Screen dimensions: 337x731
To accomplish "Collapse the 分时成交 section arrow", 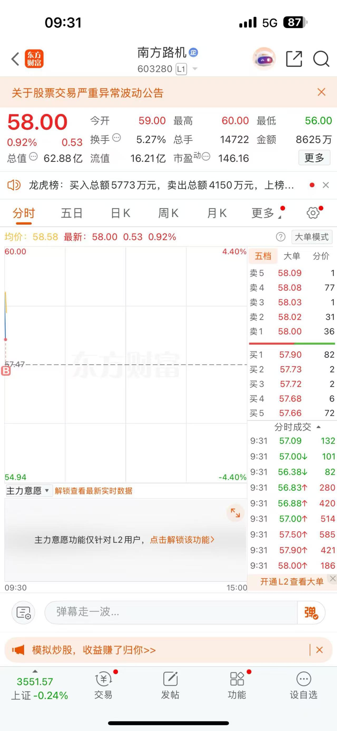I will tap(319, 427).
